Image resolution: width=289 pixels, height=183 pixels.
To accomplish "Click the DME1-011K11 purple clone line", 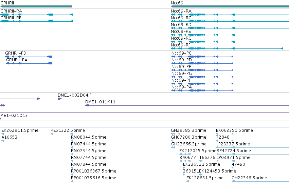I will click(187, 106).
